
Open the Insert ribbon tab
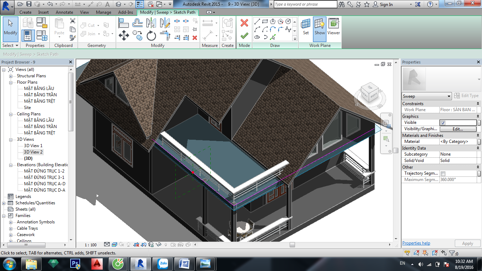point(44,12)
